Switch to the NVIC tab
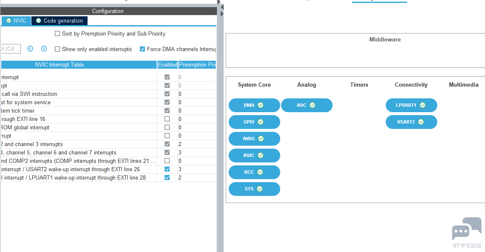Screen dimensions: 485x252 coord(16,21)
